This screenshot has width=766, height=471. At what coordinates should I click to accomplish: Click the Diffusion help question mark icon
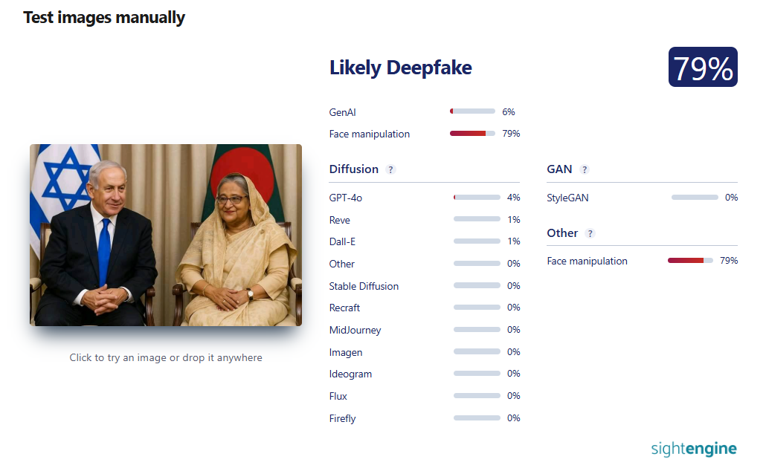pyautogui.click(x=390, y=170)
